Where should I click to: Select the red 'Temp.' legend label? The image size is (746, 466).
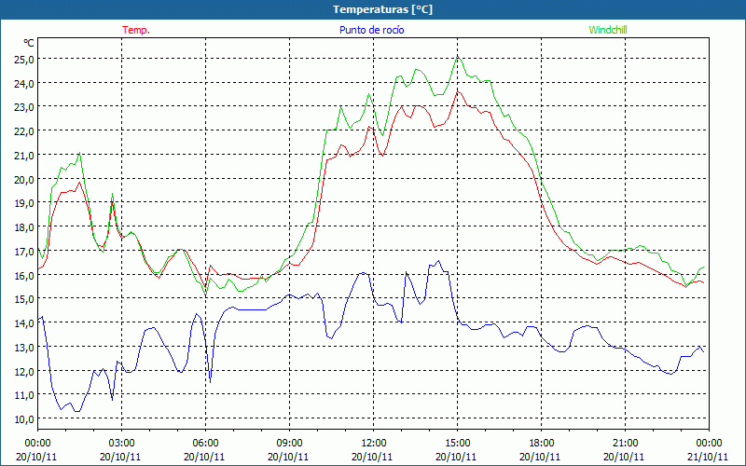click(136, 30)
